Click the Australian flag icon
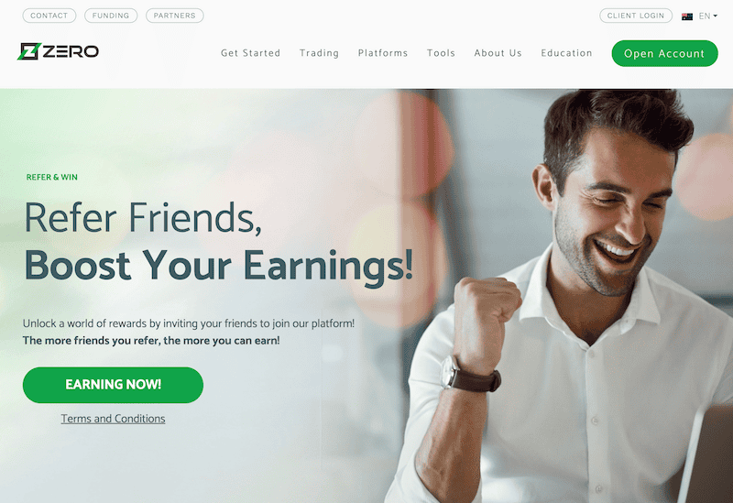Viewport: 733px width, 503px height. click(686, 16)
